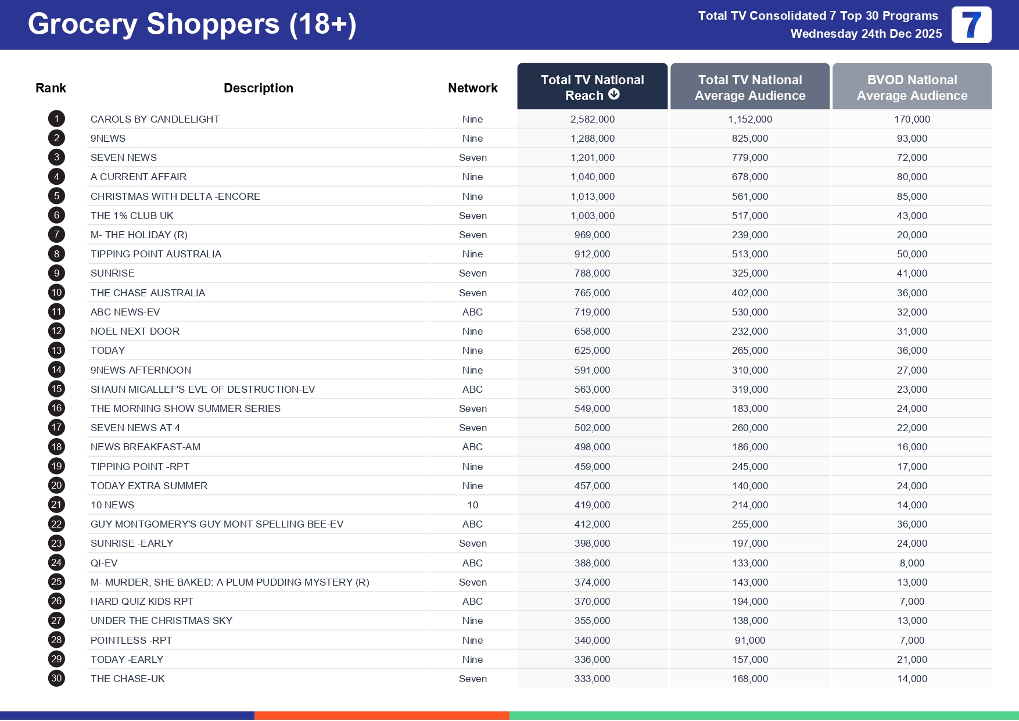This screenshot has width=1019, height=721.
Task: Select the rank 30 circle badge
Action: tap(56, 679)
